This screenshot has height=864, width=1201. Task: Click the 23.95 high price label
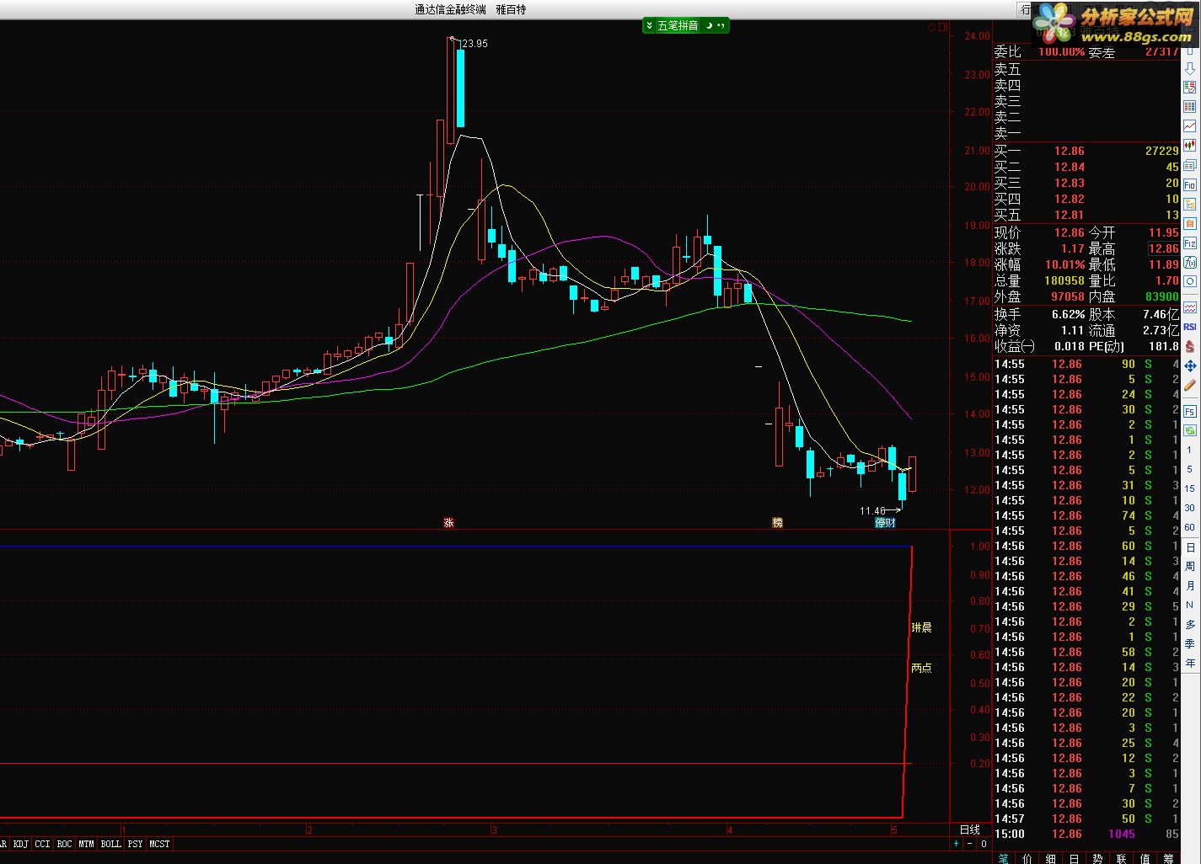[475, 44]
